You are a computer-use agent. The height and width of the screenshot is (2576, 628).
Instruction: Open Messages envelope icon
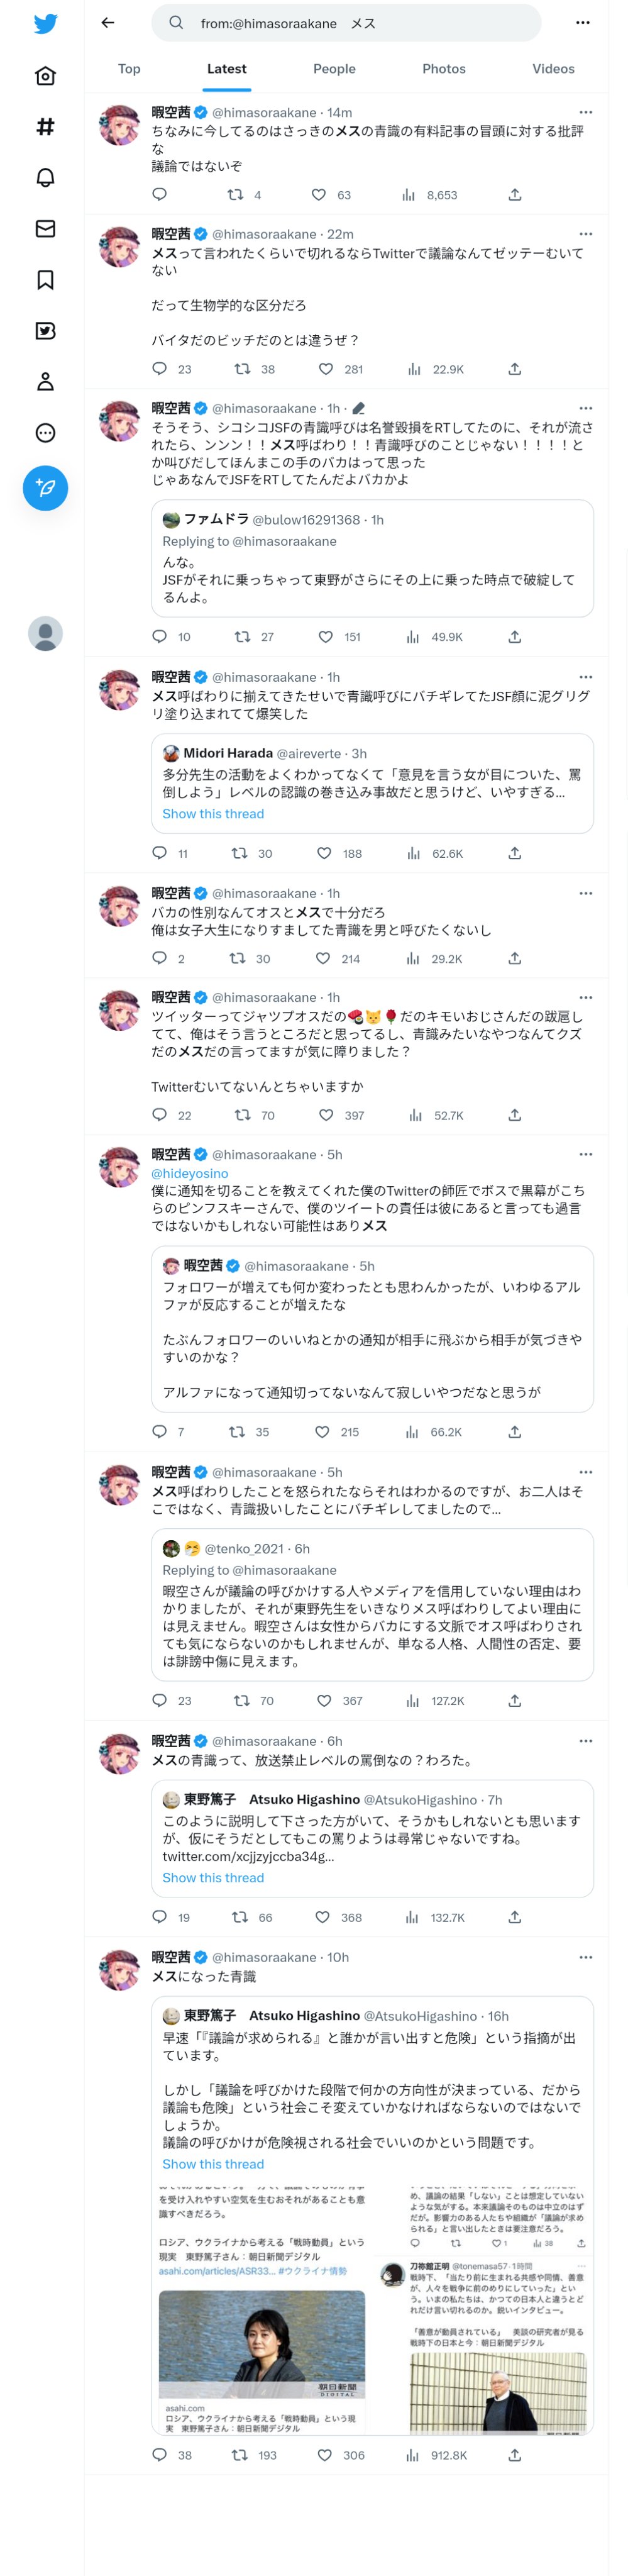(x=45, y=229)
